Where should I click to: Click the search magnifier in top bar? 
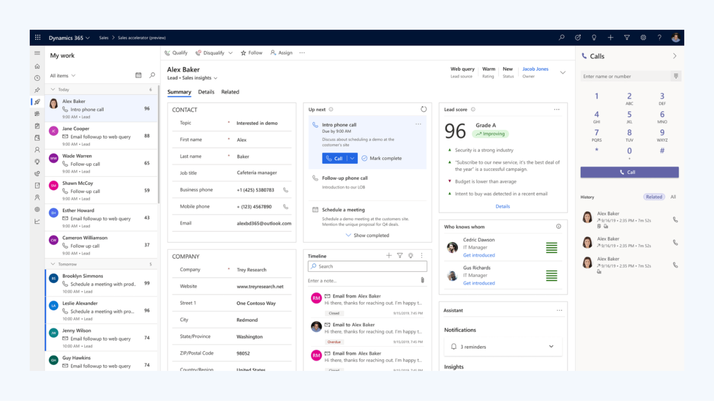561,38
